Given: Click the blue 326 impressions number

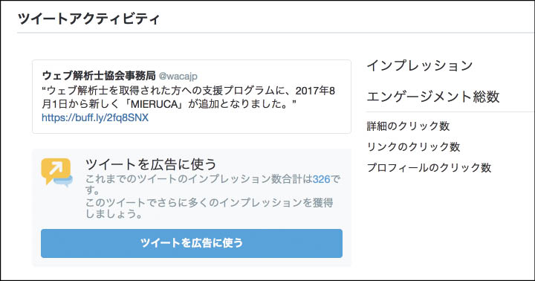Looking at the screenshot, I should [x=321, y=179].
